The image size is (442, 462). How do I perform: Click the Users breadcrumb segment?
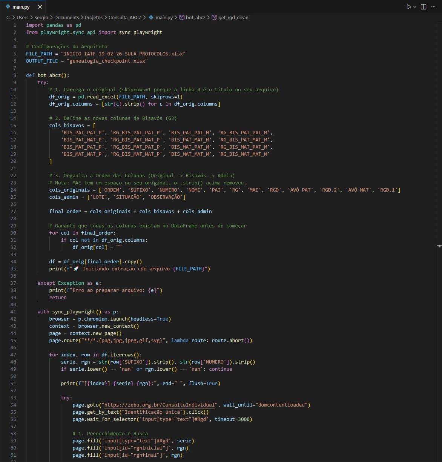click(x=22, y=18)
